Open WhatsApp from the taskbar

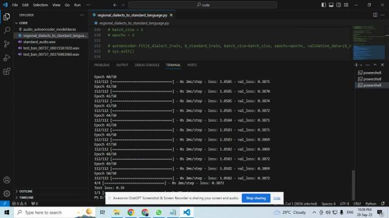tap(159, 213)
